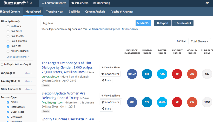Uncheck the Giveaways content type
Viewport: 213px width, 122px height.
[8, 117]
